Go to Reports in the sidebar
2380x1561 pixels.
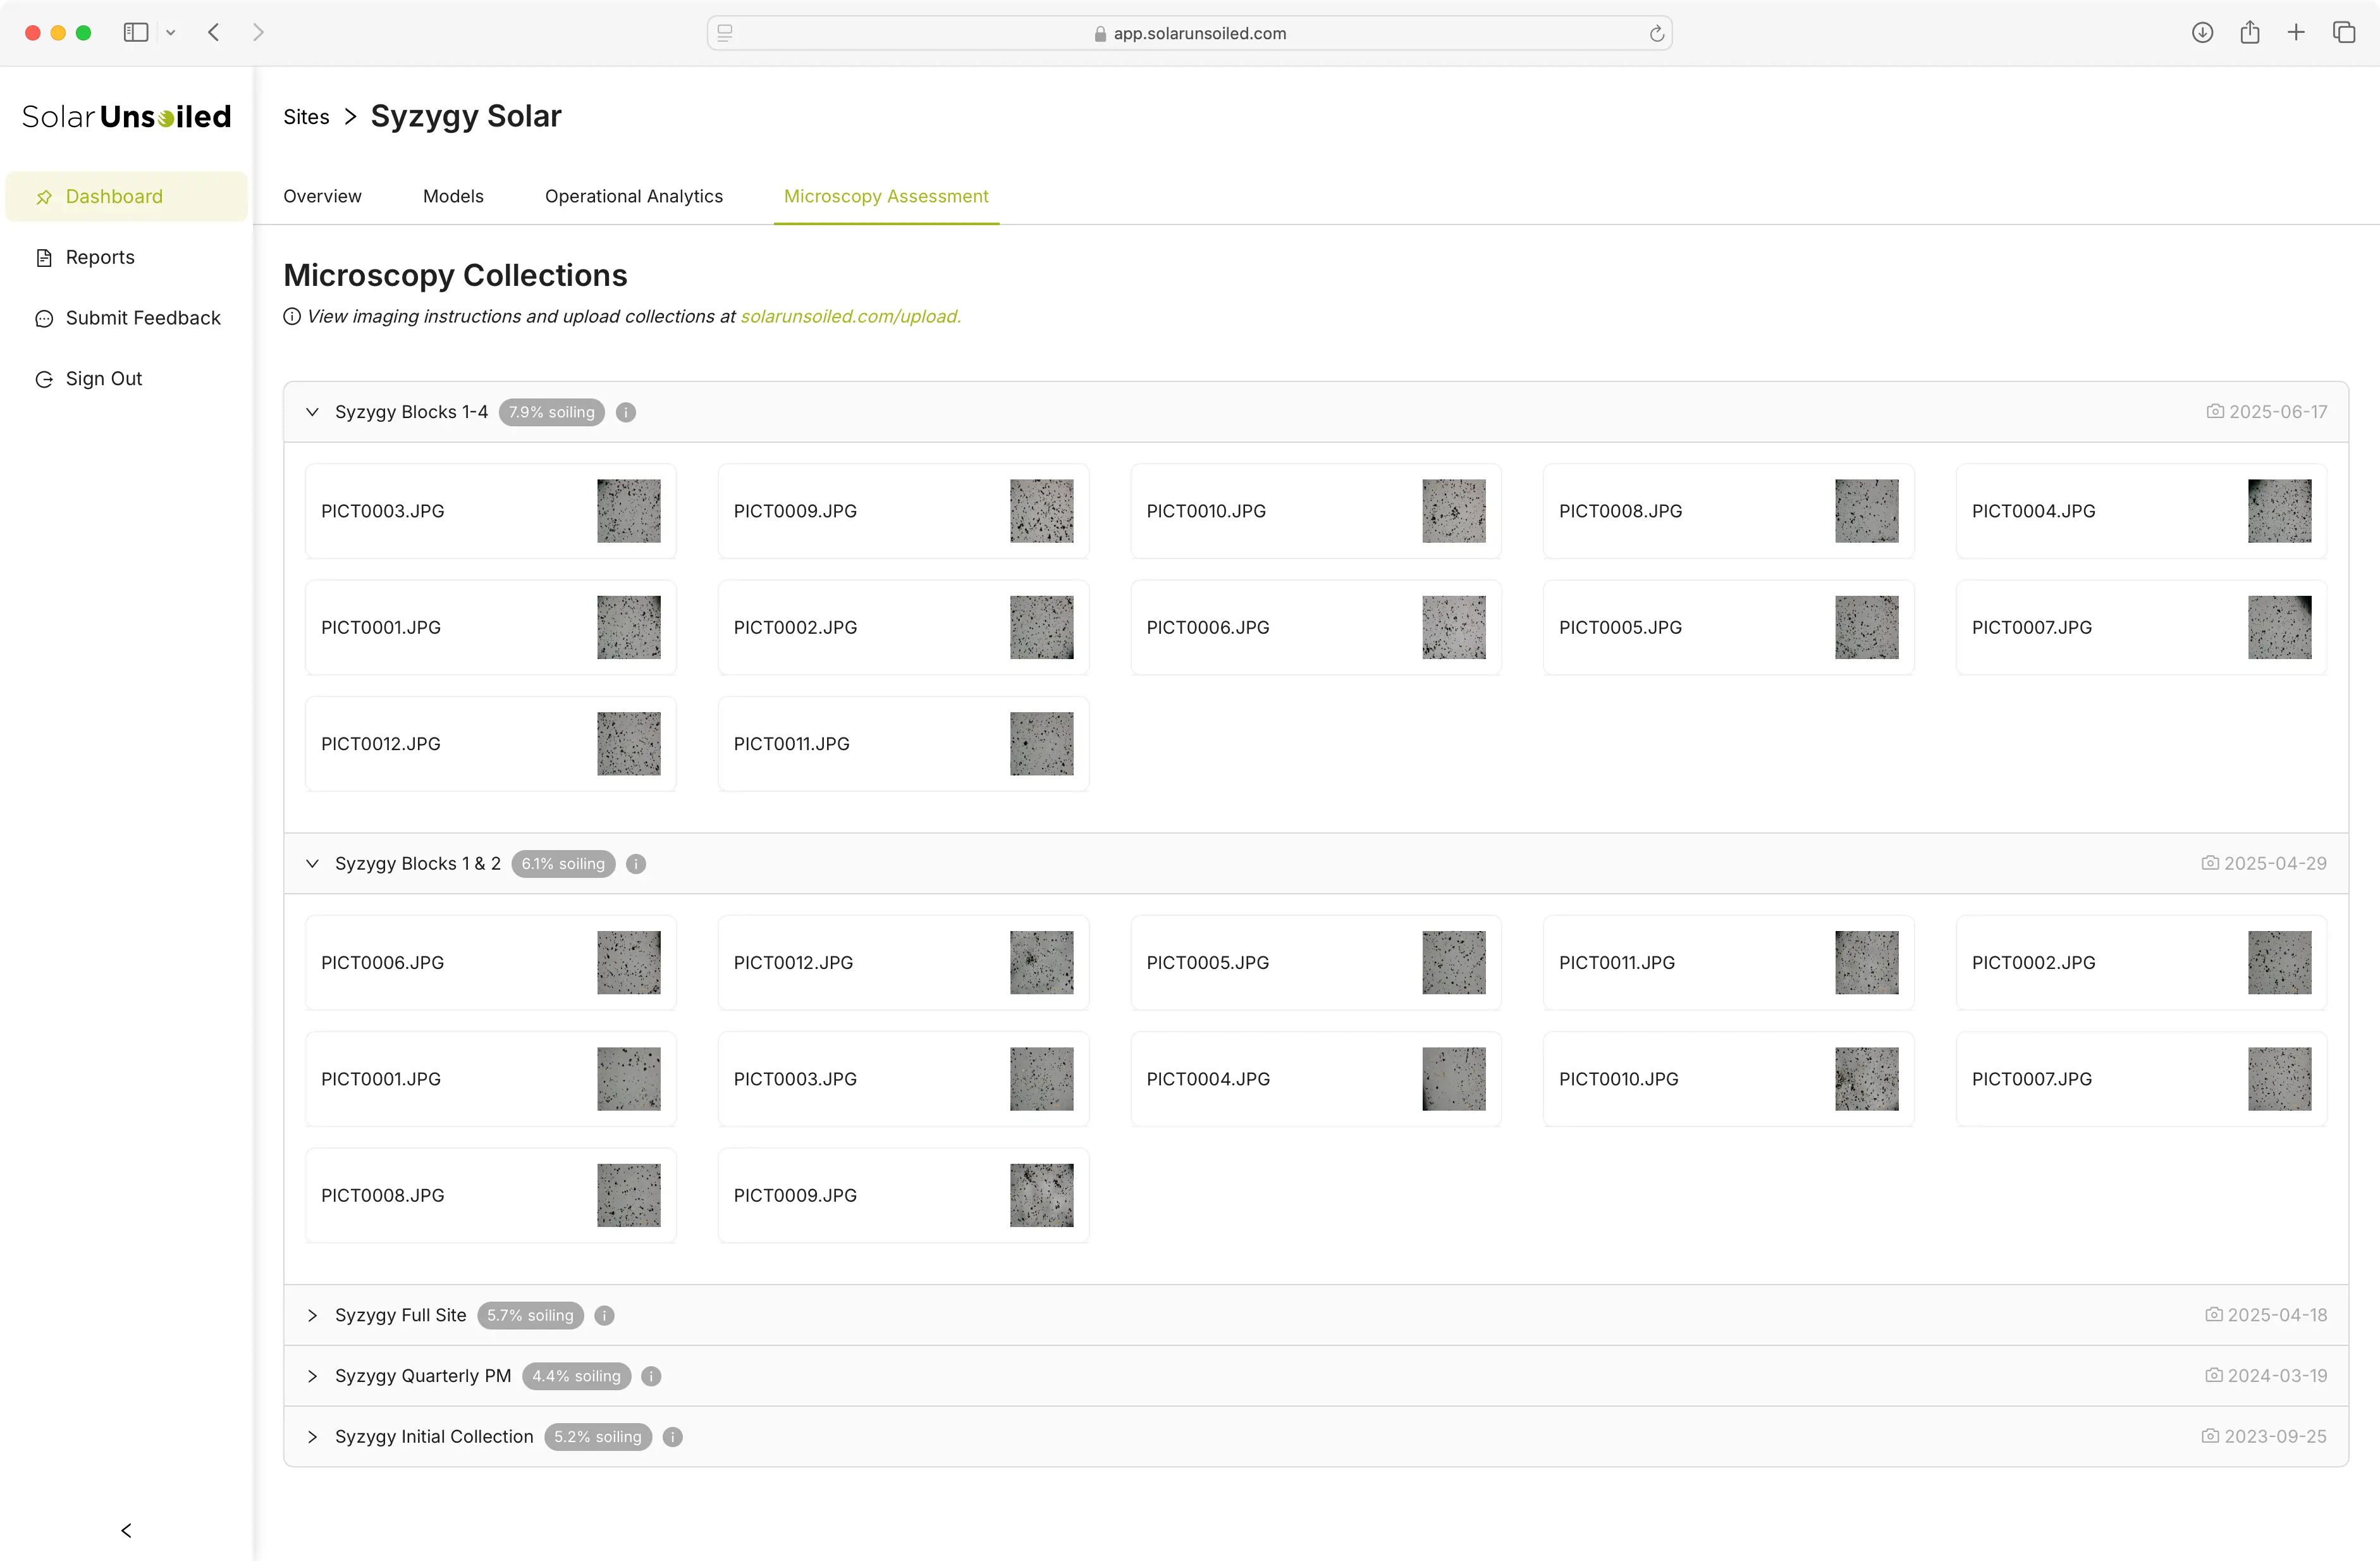pos(100,257)
